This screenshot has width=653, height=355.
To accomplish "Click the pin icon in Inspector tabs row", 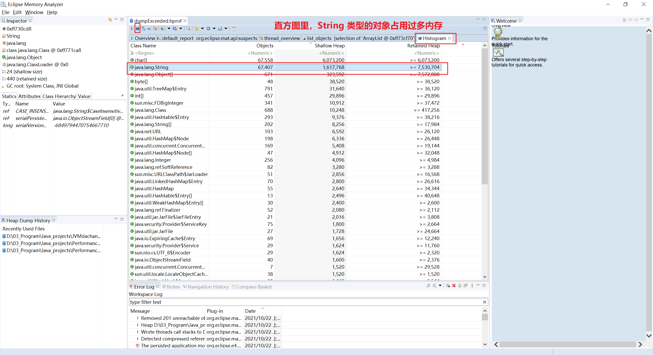I will tap(122, 96).
